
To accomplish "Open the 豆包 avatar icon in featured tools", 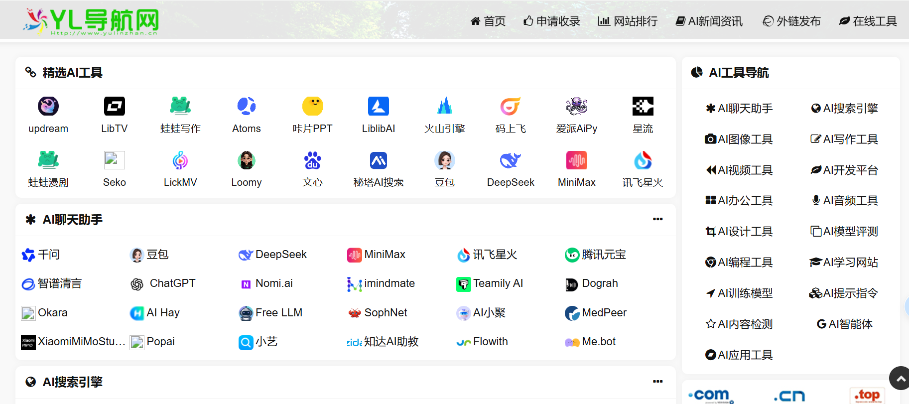I will (445, 160).
